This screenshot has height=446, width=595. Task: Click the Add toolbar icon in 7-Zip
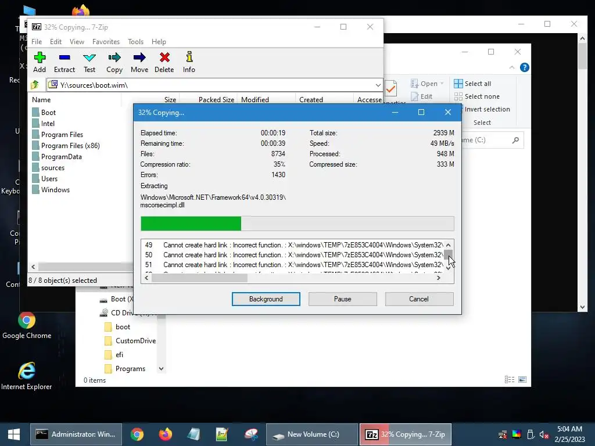pyautogui.click(x=40, y=63)
